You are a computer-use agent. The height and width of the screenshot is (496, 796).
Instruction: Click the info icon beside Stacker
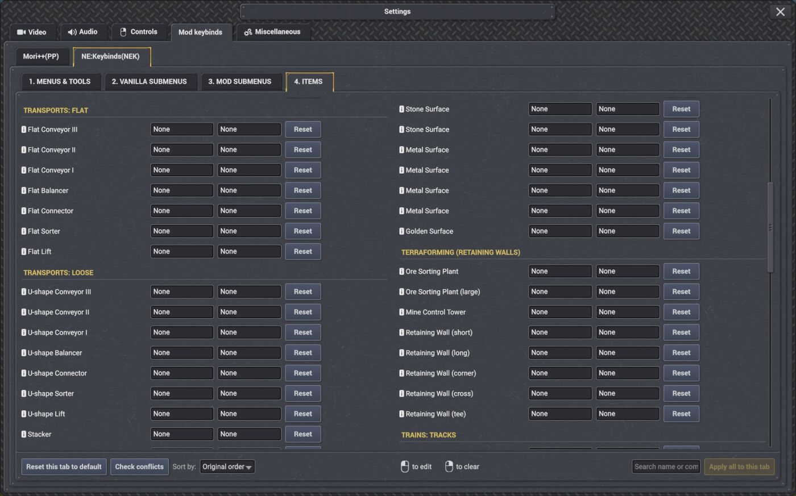[x=24, y=435]
